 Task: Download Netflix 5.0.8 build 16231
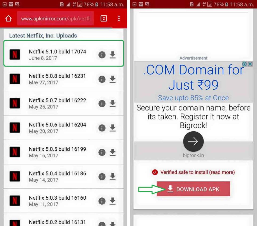(113, 79)
